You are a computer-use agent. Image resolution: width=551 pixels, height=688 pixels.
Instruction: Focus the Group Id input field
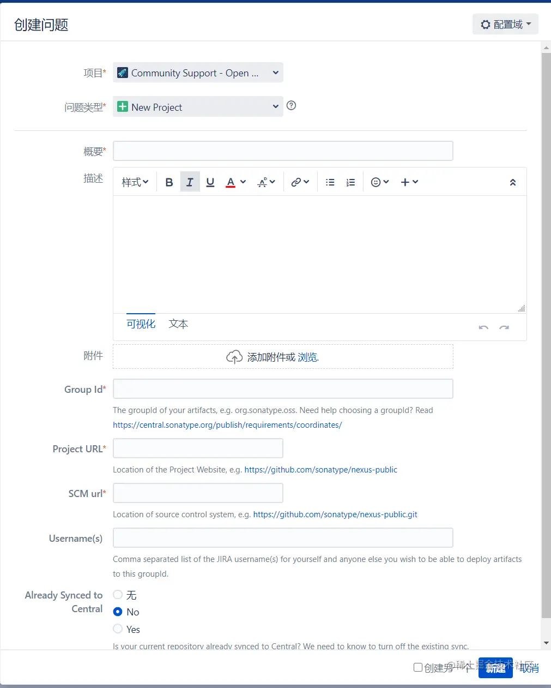(x=283, y=389)
